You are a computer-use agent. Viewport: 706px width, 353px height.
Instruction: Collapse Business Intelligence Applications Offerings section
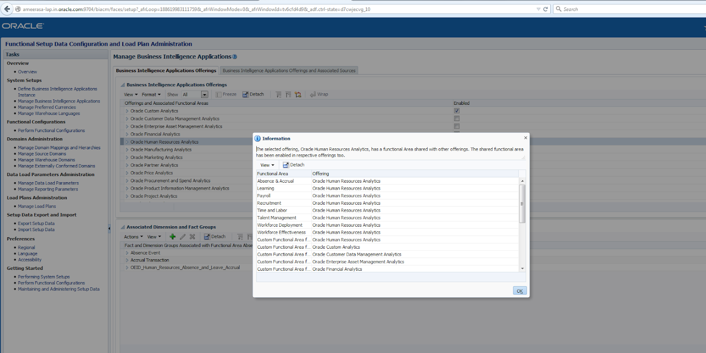point(123,85)
